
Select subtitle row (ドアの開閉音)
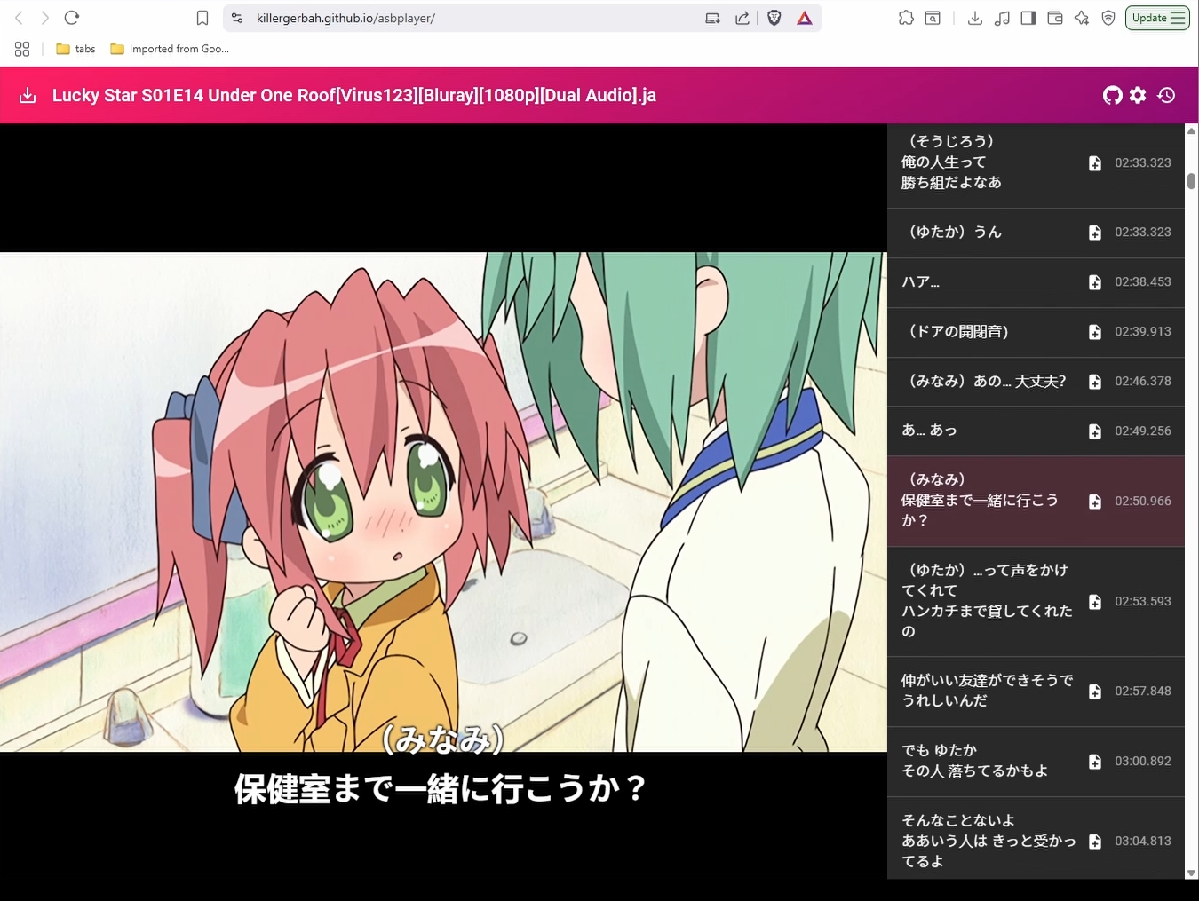1036,332
